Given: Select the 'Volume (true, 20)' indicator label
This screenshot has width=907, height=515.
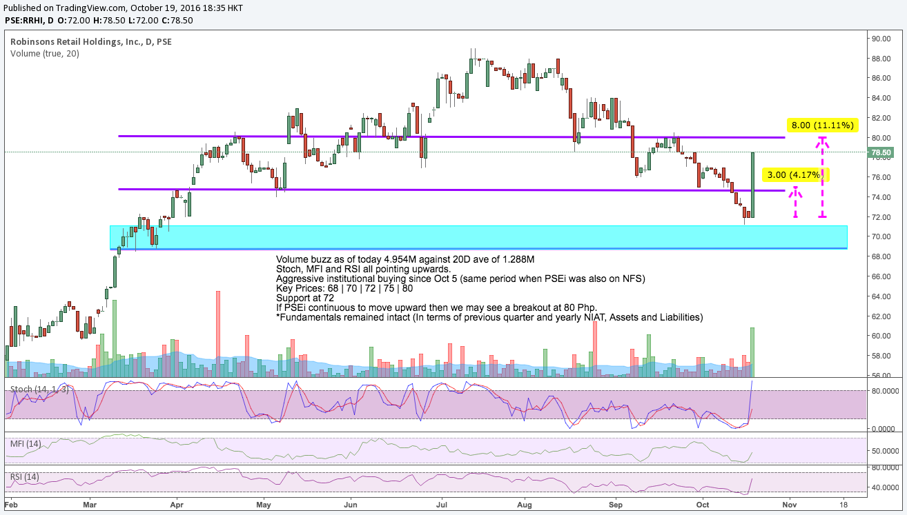Looking at the screenshot, I should pos(45,53).
